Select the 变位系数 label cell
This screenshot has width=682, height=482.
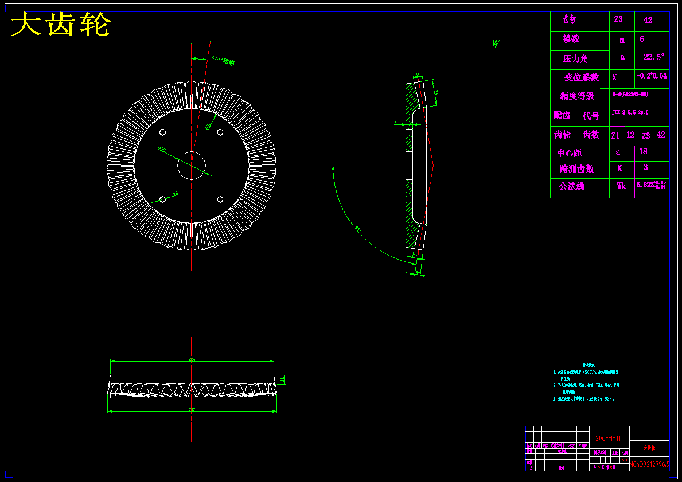click(581, 77)
